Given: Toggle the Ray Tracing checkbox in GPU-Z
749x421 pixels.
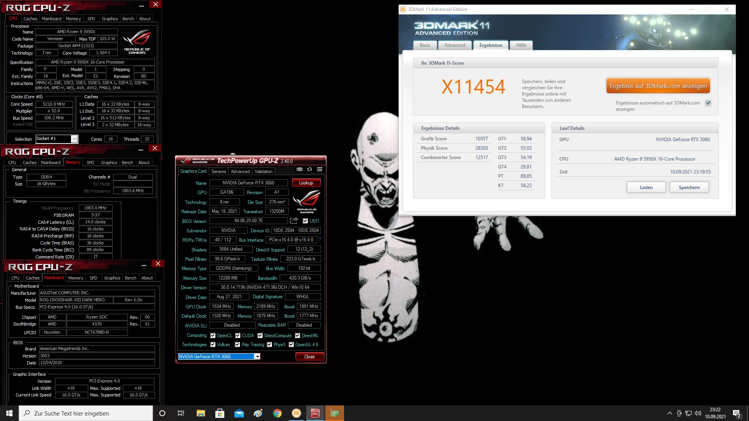Looking at the screenshot, I should [x=237, y=344].
